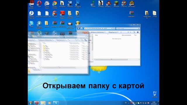Switch to Skype on the taskbar

pyautogui.click(x=56, y=103)
